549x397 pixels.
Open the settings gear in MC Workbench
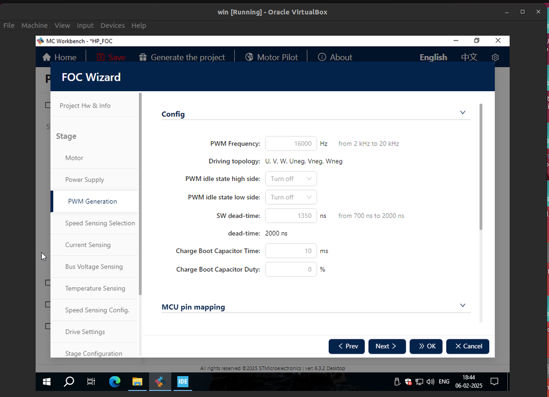[495, 57]
